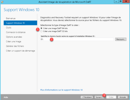Screen dimensions: 130x100
Task: Open Plus d'informations sur le support Windows 10
Action: 61,90
